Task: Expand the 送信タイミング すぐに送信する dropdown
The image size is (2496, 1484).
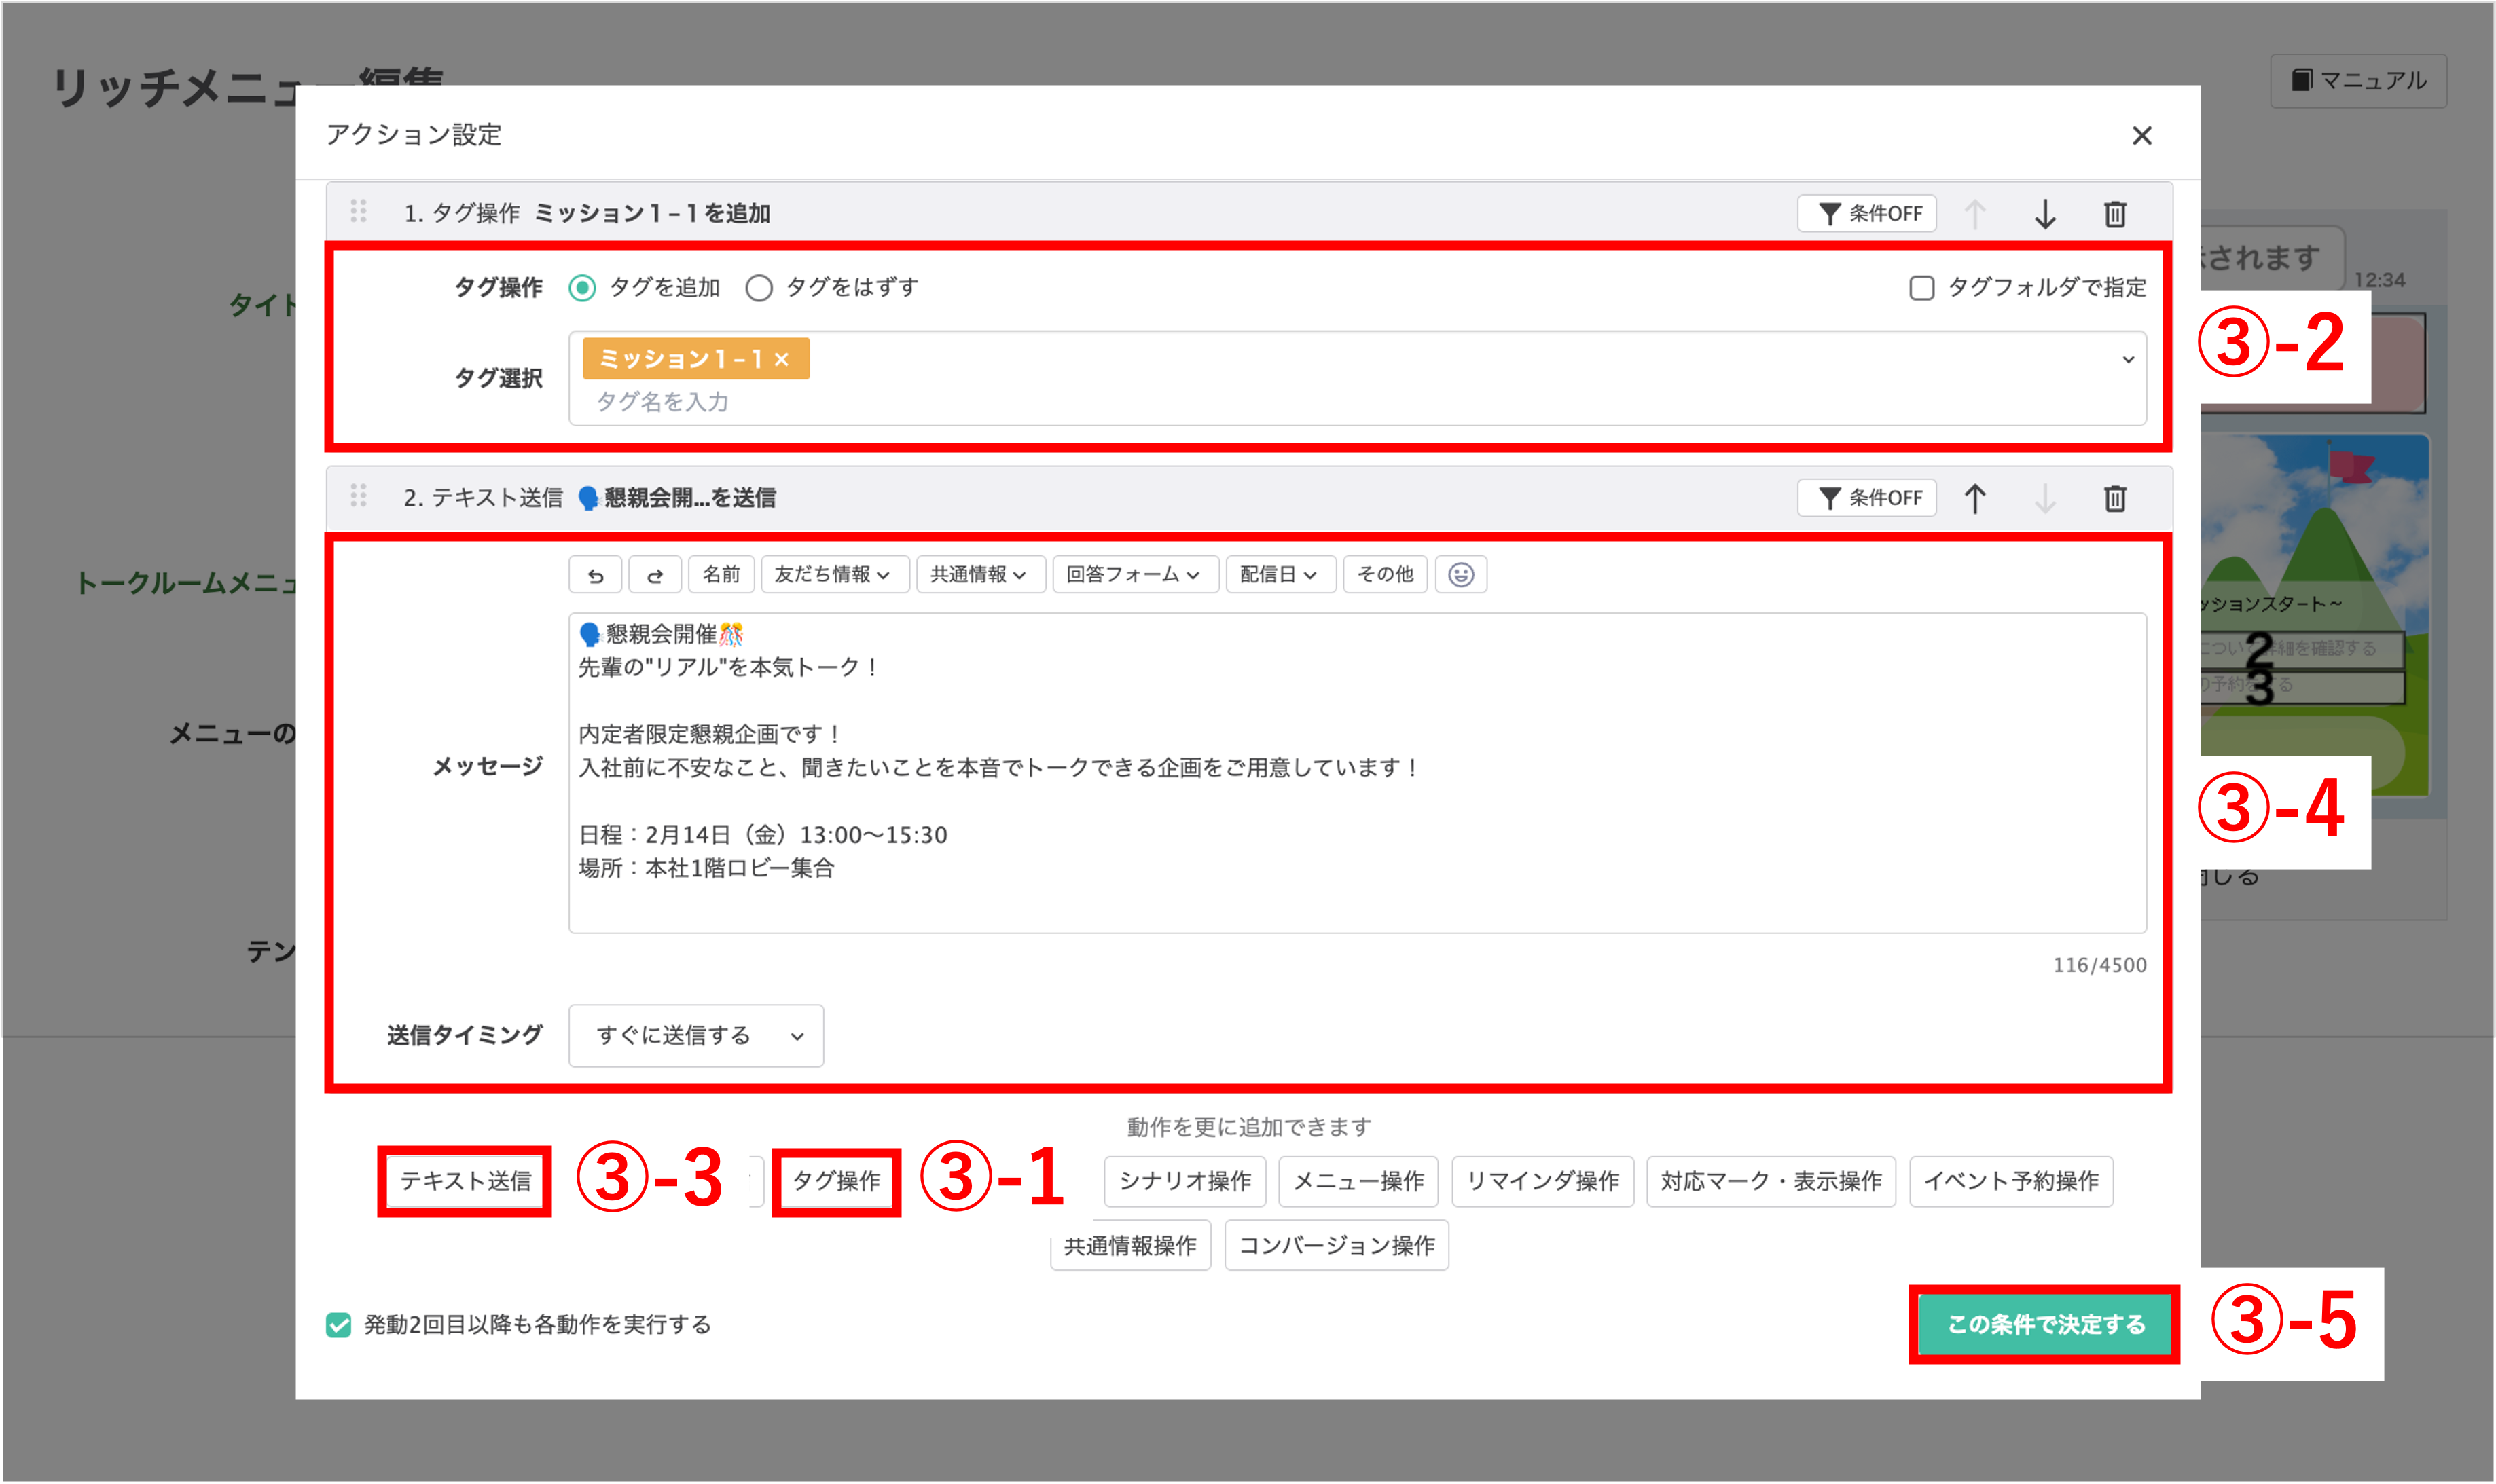Action: (696, 1036)
